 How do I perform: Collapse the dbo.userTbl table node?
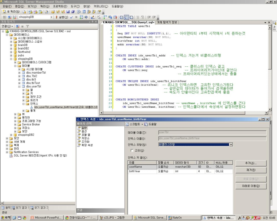19,87
